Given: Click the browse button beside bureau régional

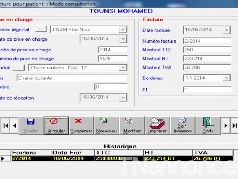Looking at the screenshot, I should (41, 29).
